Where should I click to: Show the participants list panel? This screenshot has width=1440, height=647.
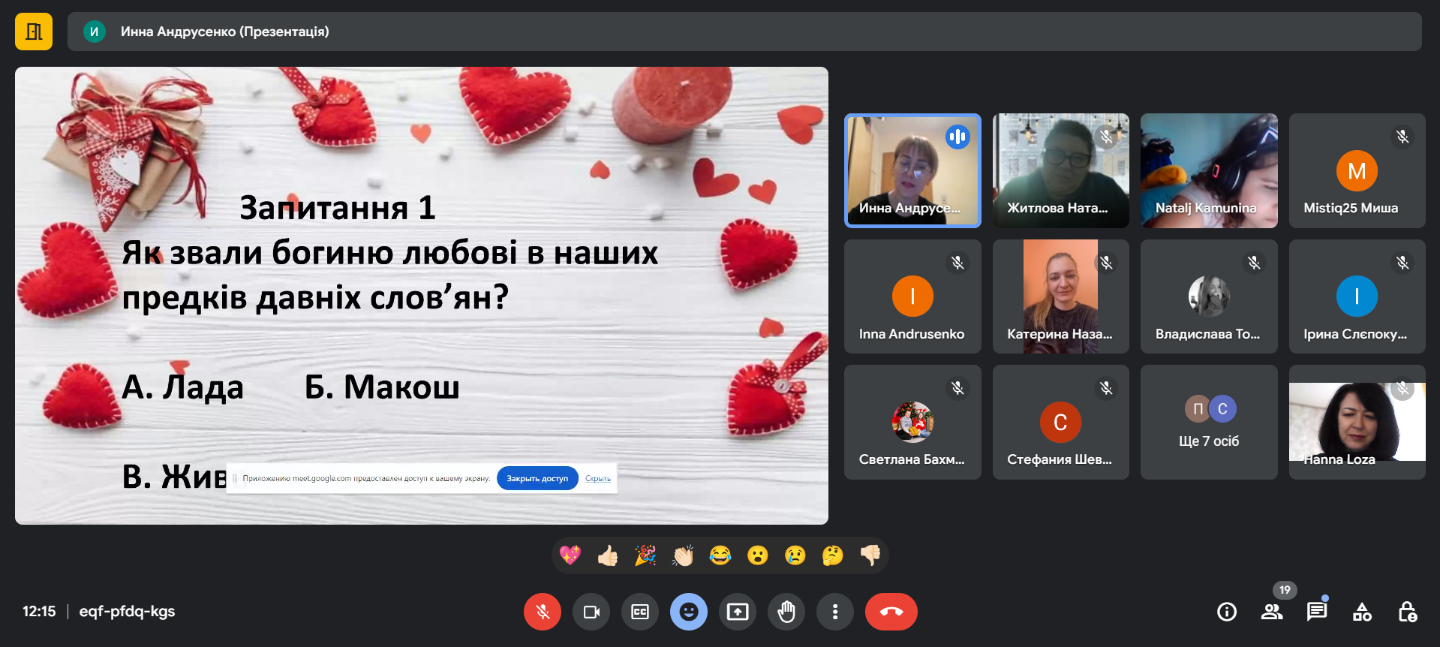point(1271,612)
